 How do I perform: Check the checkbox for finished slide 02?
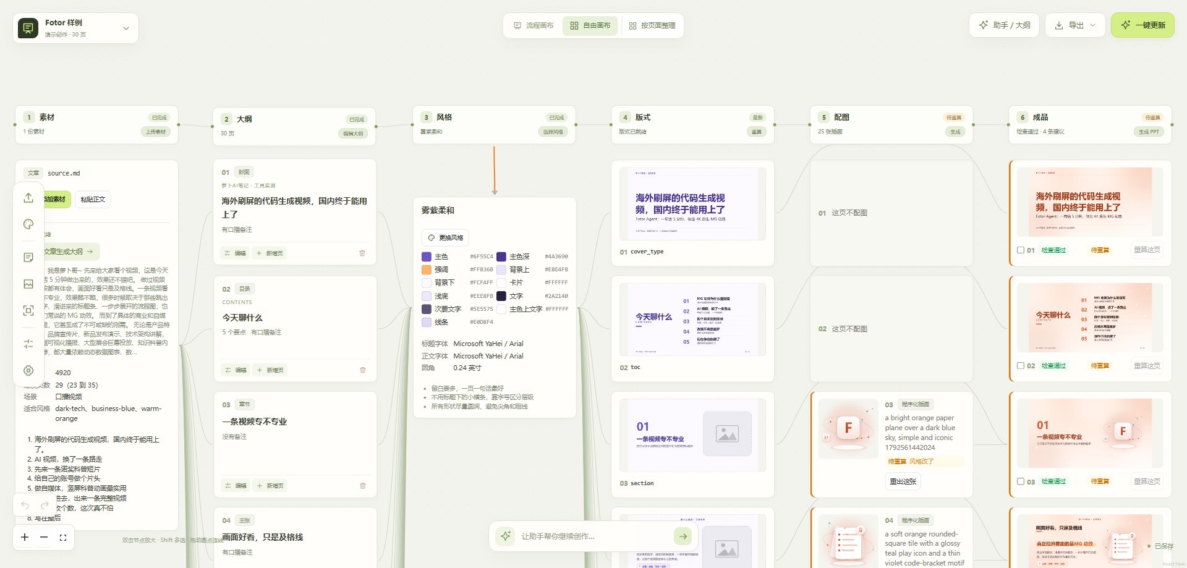pos(1021,365)
